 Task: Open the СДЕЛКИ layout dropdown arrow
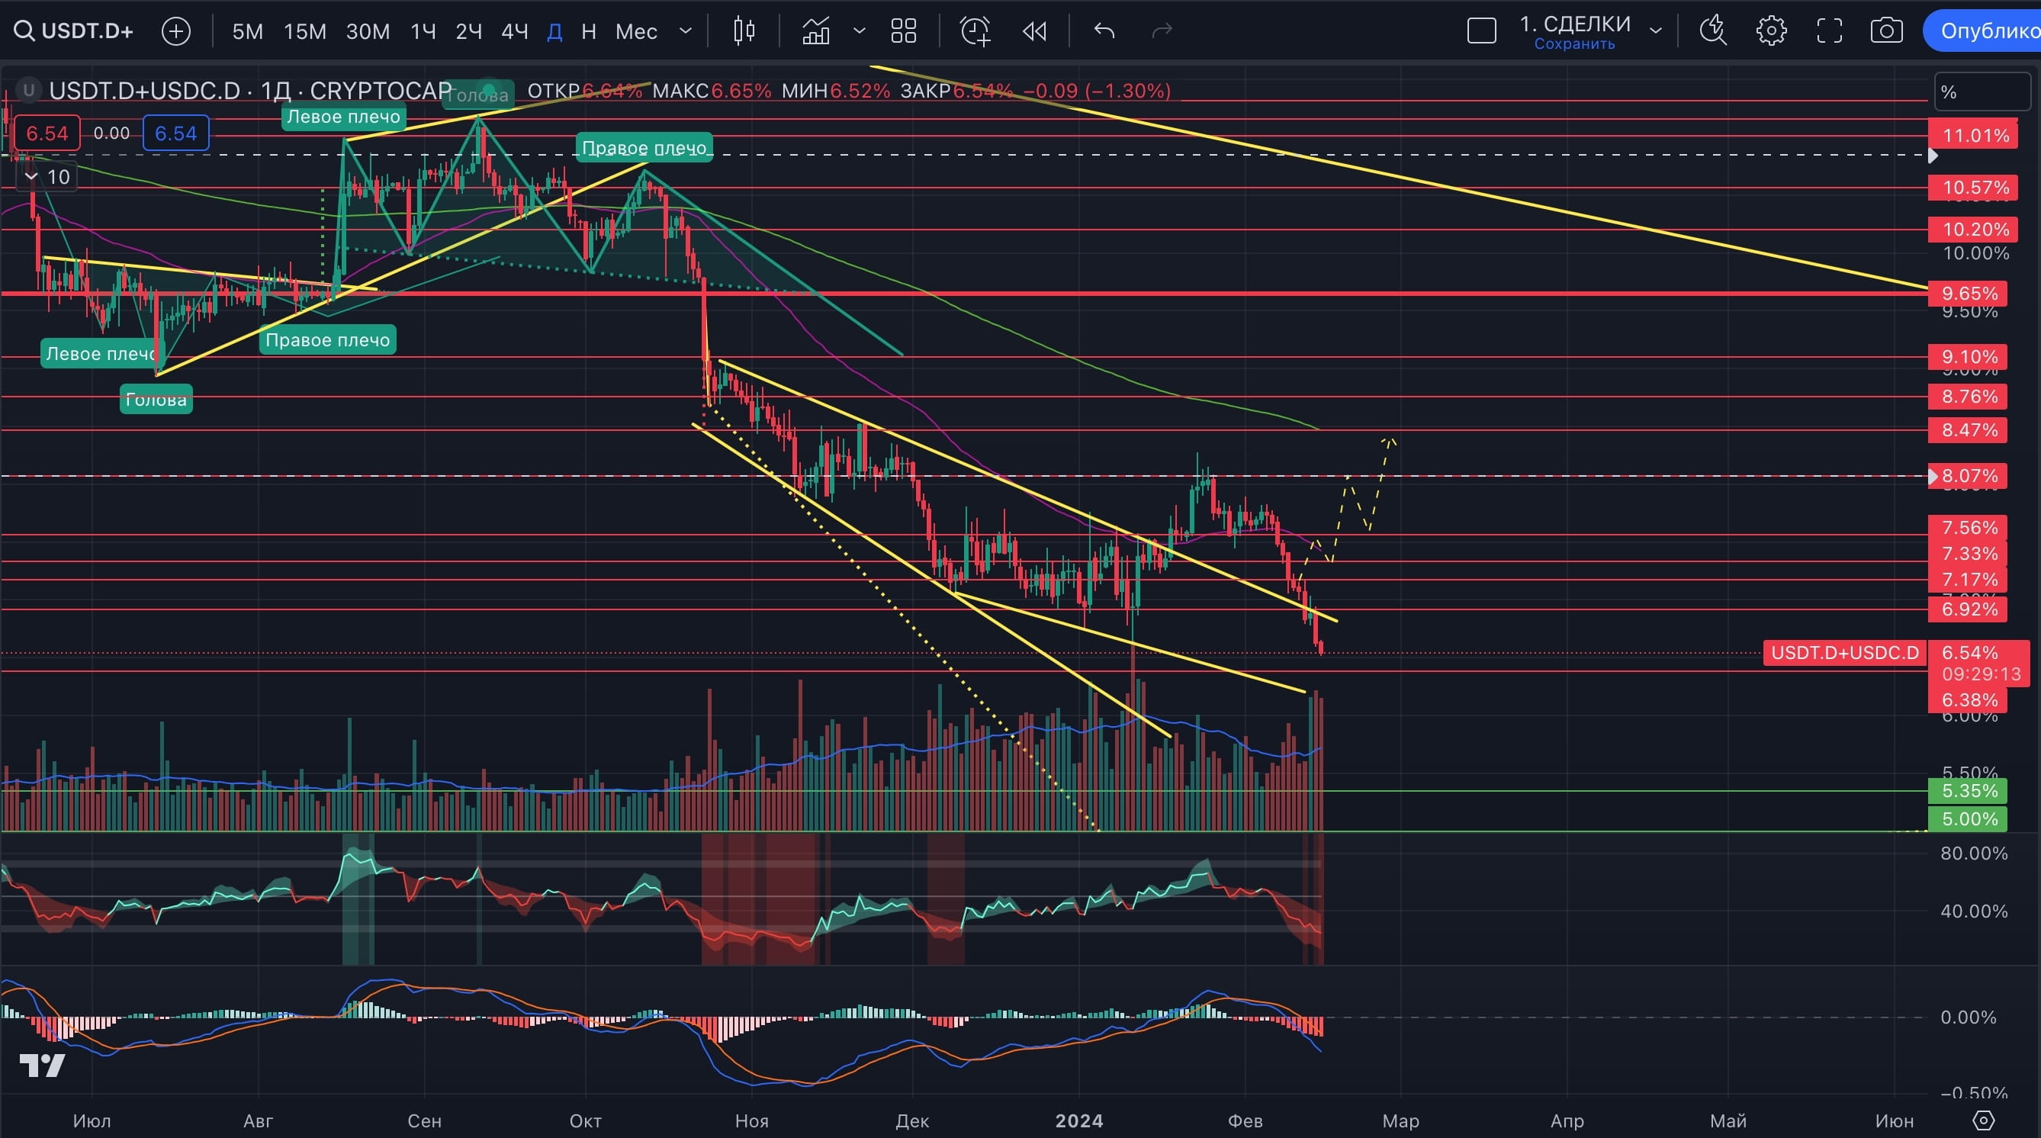click(1655, 31)
